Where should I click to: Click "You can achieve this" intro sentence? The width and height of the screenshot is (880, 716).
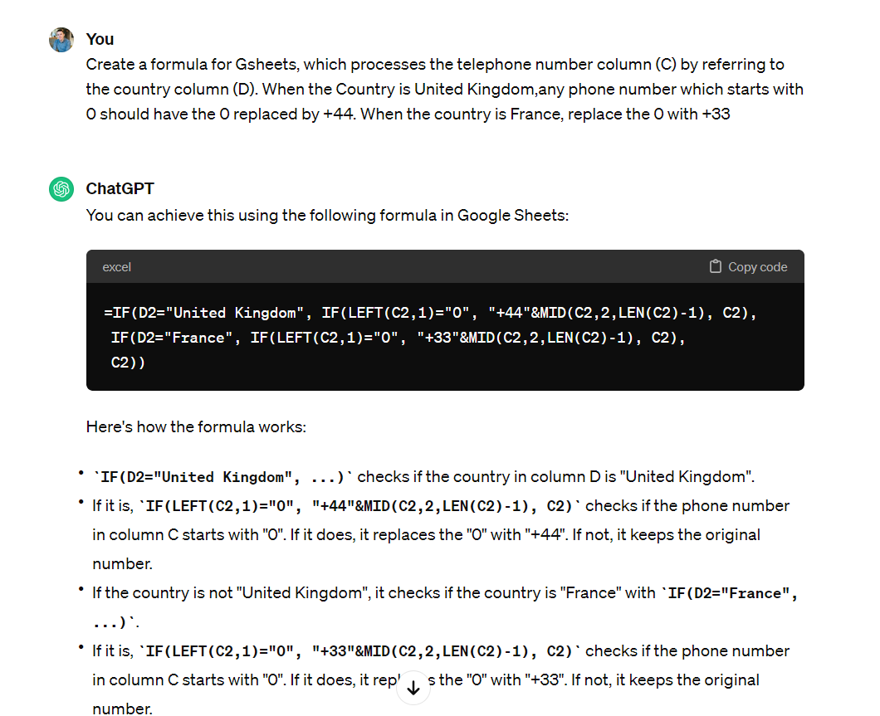(x=327, y=216)
